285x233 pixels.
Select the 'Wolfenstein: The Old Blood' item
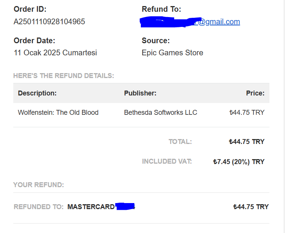click(58, 113)
